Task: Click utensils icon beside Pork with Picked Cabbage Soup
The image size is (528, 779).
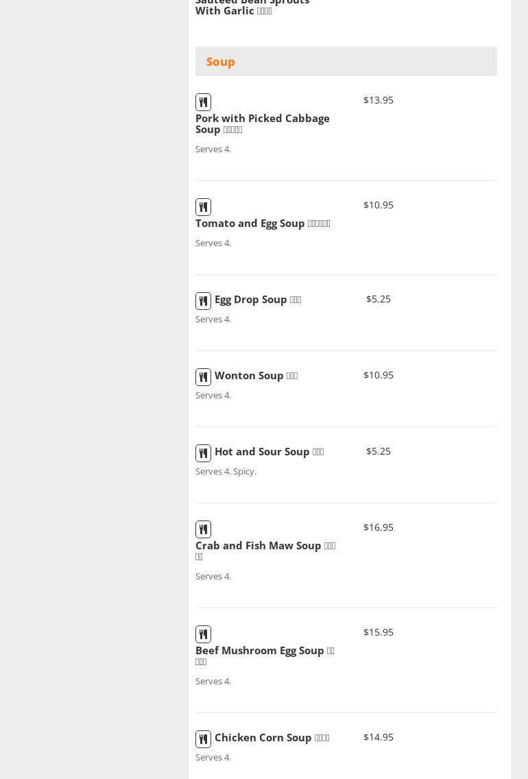Action: tap(203, 102)
